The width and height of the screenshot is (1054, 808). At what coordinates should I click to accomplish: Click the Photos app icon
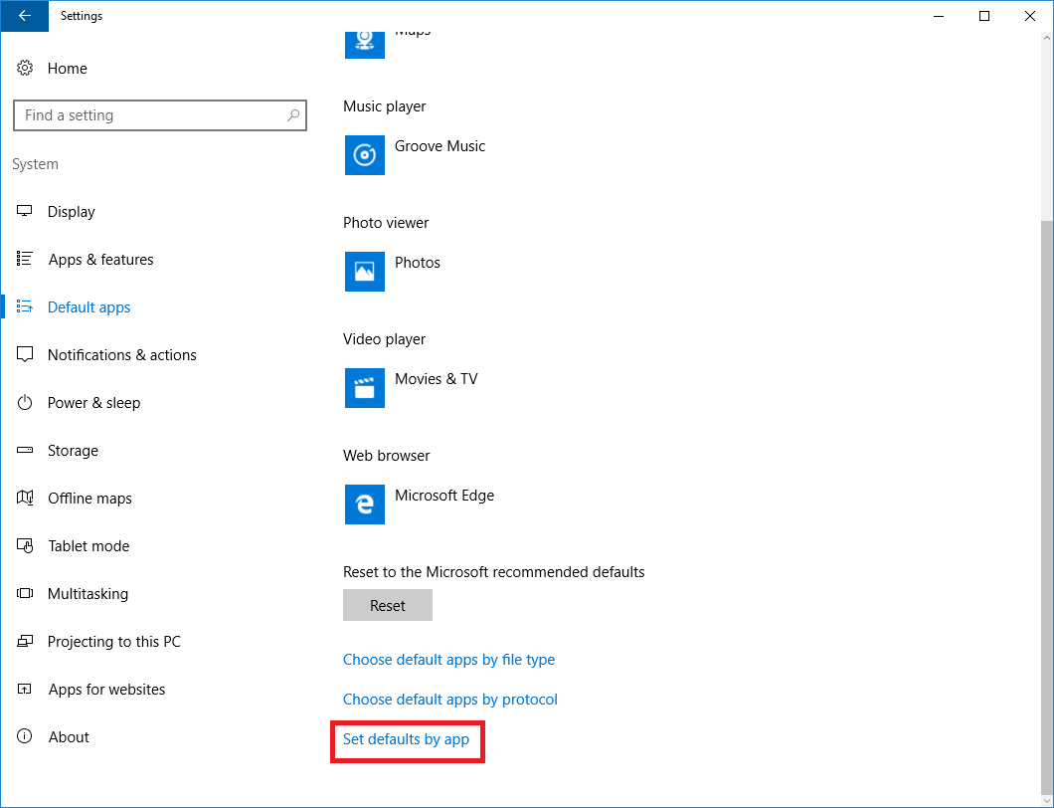click(x=365, y=272)
